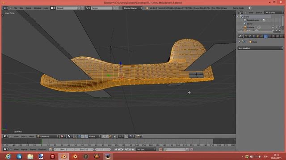286x160 pixels.
Task: Click play animation button in timeline
Action: coord(126,149)
